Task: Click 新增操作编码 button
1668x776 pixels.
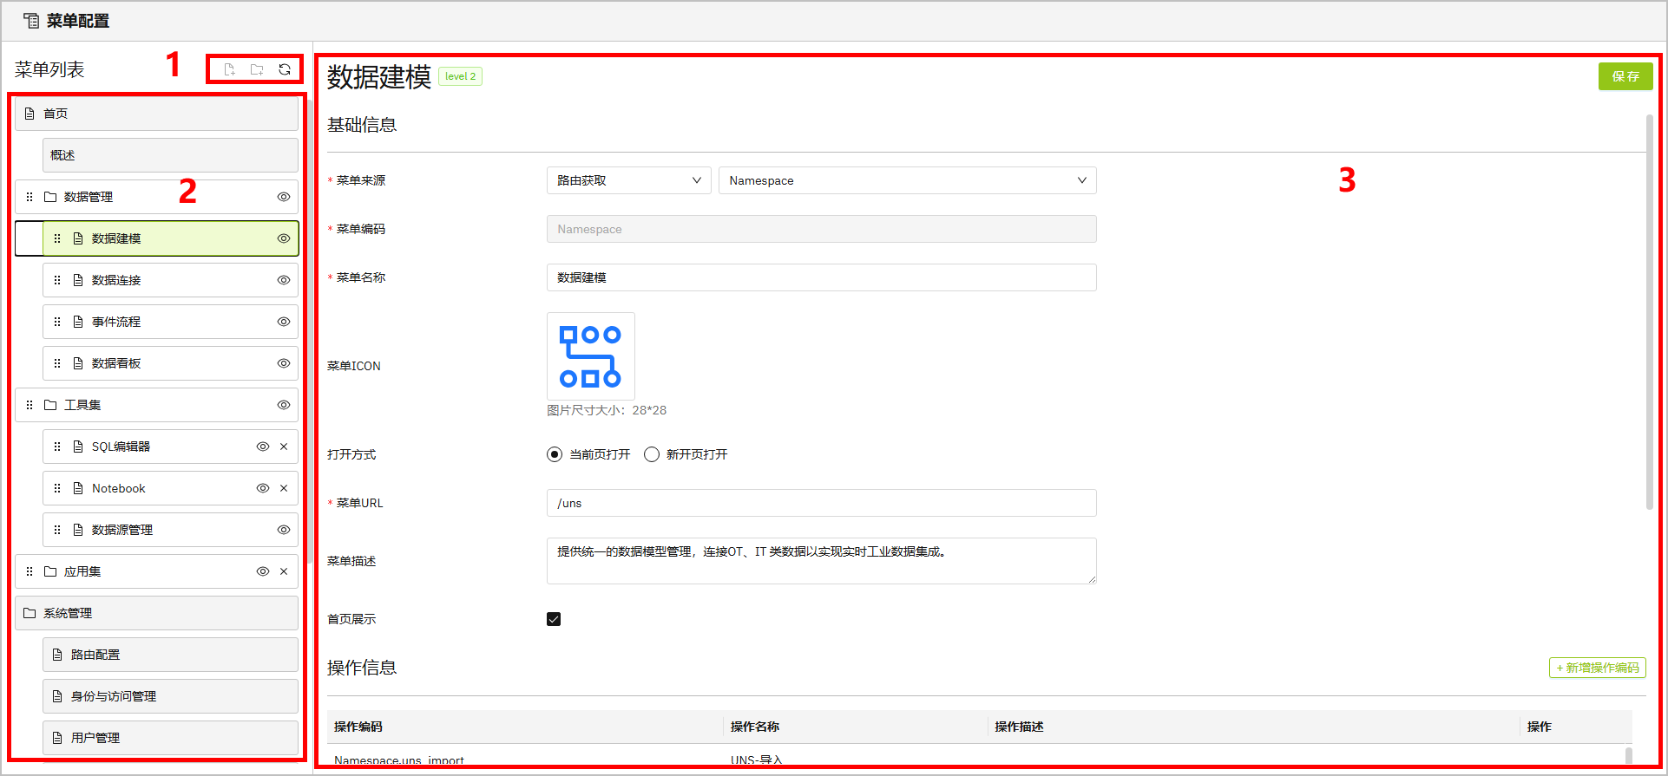Action: 1597,668
